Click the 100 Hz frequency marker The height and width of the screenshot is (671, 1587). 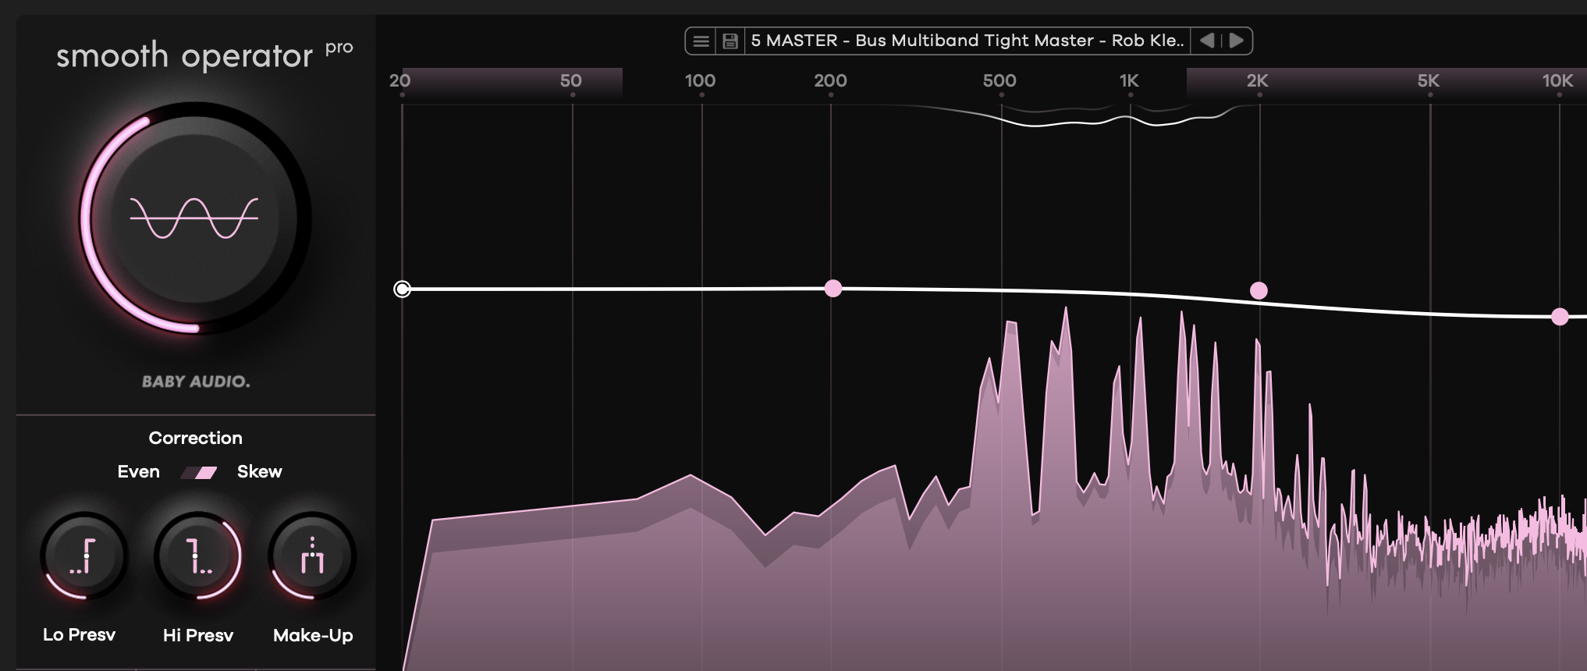click(700, 80)
